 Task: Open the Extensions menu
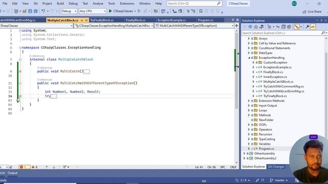pyautogui.click(x=127, y=4)
